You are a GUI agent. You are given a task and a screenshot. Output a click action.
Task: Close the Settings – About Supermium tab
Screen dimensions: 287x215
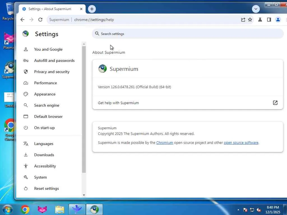tap(81, 9)
